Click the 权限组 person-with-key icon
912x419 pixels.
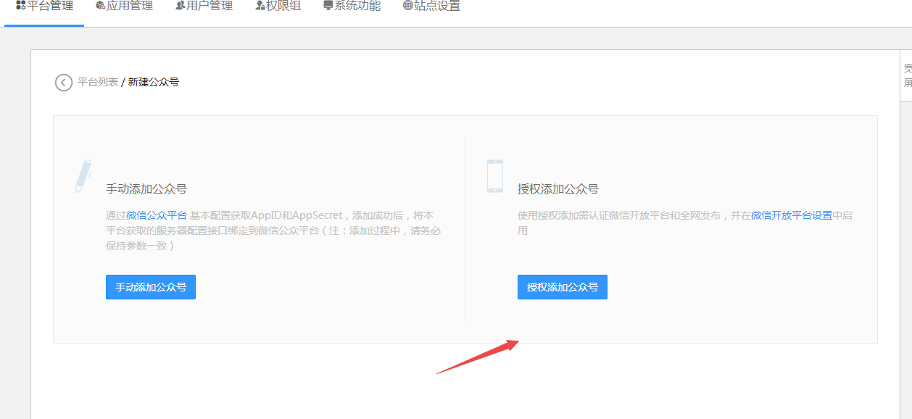pos(260,4)
